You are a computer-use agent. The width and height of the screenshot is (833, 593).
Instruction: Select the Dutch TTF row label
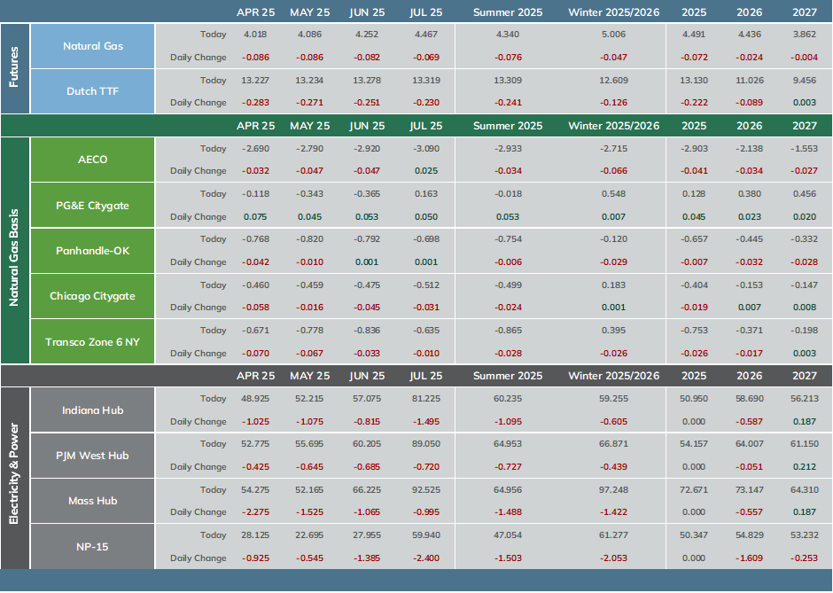(x=92, y=91)
